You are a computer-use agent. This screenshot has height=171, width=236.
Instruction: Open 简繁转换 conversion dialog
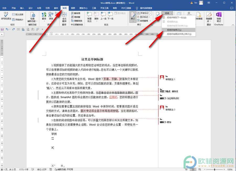tap(77, 21)
